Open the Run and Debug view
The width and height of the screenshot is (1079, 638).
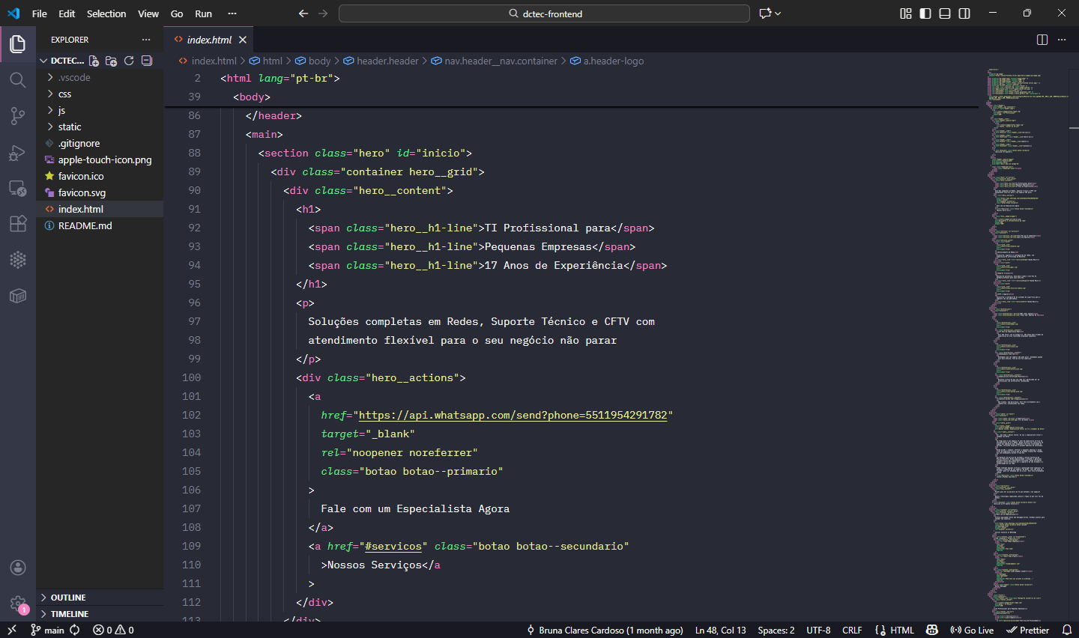(x=18, y=153)
